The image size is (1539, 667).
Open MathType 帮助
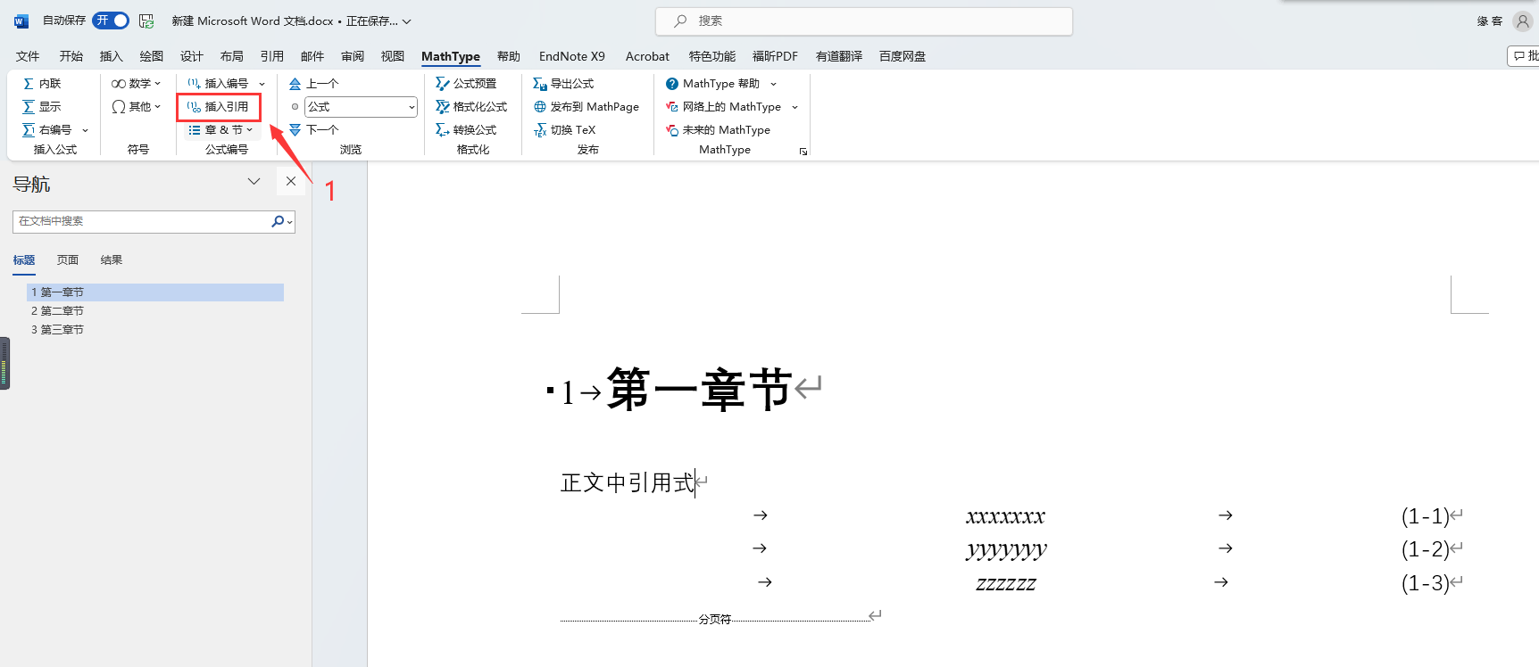(713, 84)
